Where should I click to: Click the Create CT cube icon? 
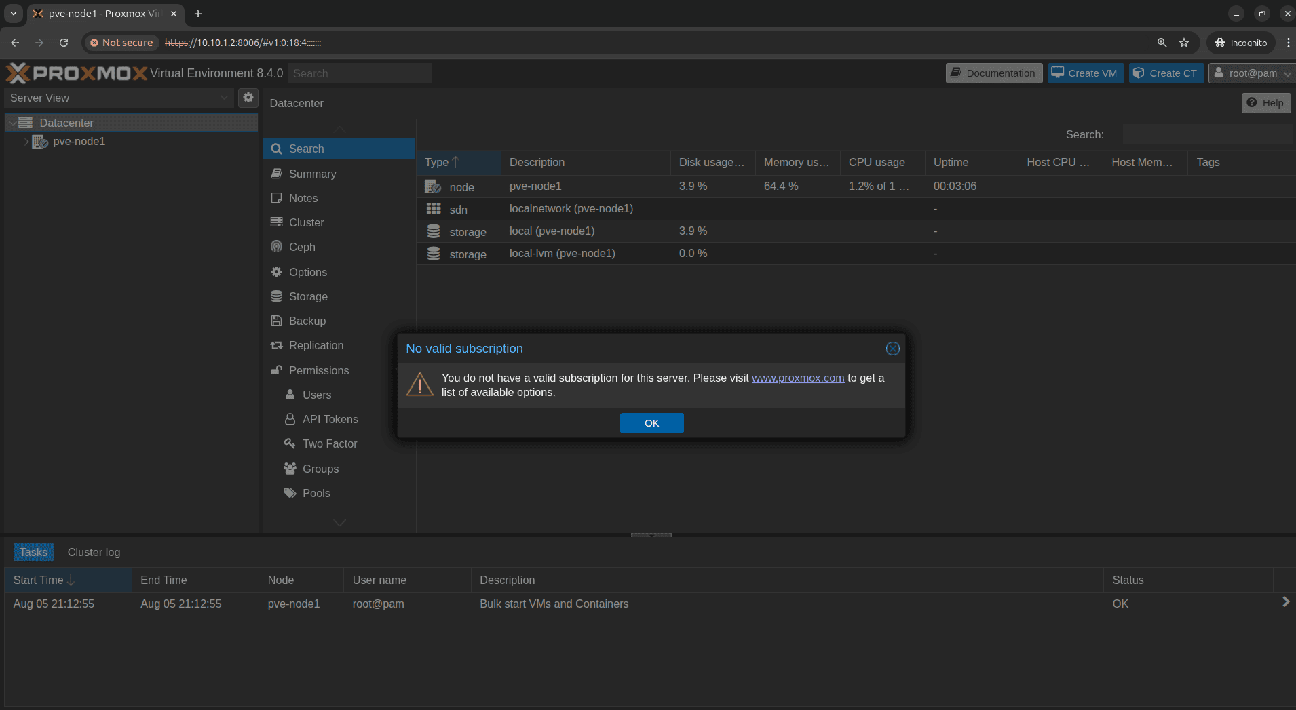[x=1139, y=73]
